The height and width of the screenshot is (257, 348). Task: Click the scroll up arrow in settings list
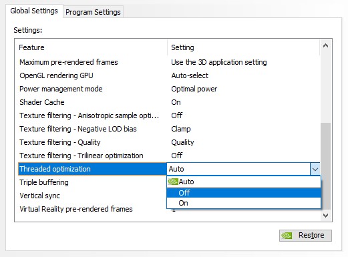tap(325, 46)
